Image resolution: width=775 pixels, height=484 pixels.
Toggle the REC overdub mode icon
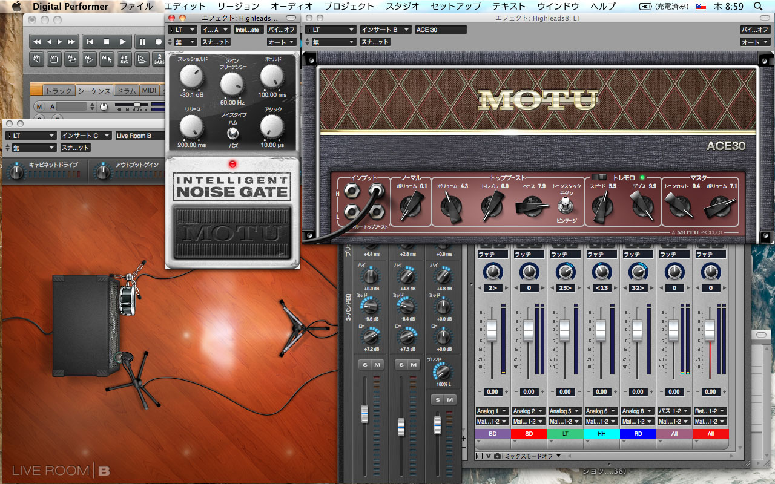[124, 59]
